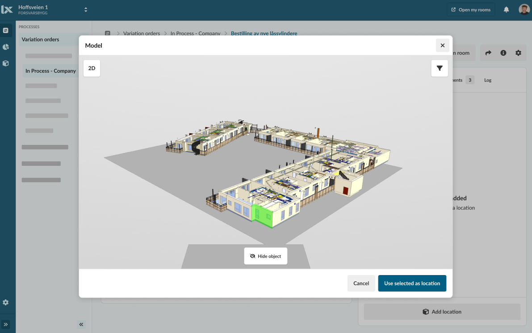Click Open my rooms button

click(471, 10)
